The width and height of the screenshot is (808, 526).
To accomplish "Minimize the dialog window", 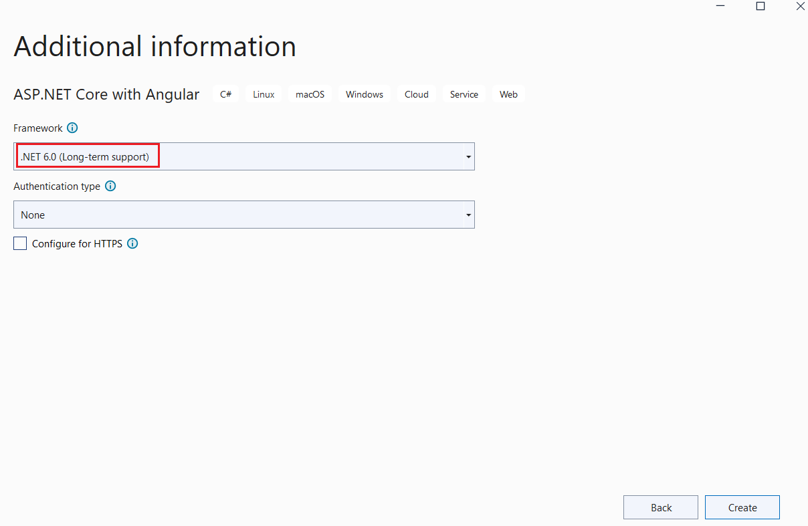I will 720,7.
